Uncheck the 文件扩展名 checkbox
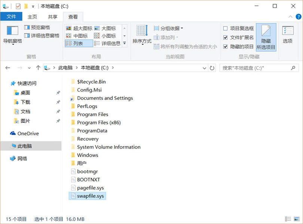 tap(225, 37)
